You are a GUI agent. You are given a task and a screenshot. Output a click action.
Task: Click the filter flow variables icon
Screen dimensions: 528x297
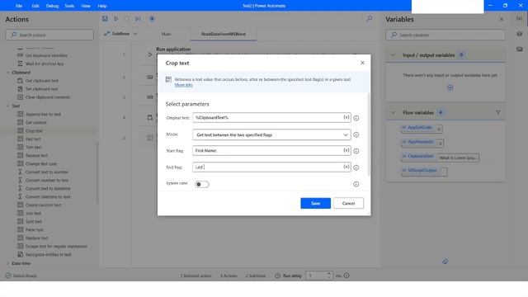click(x=498, y=112)
